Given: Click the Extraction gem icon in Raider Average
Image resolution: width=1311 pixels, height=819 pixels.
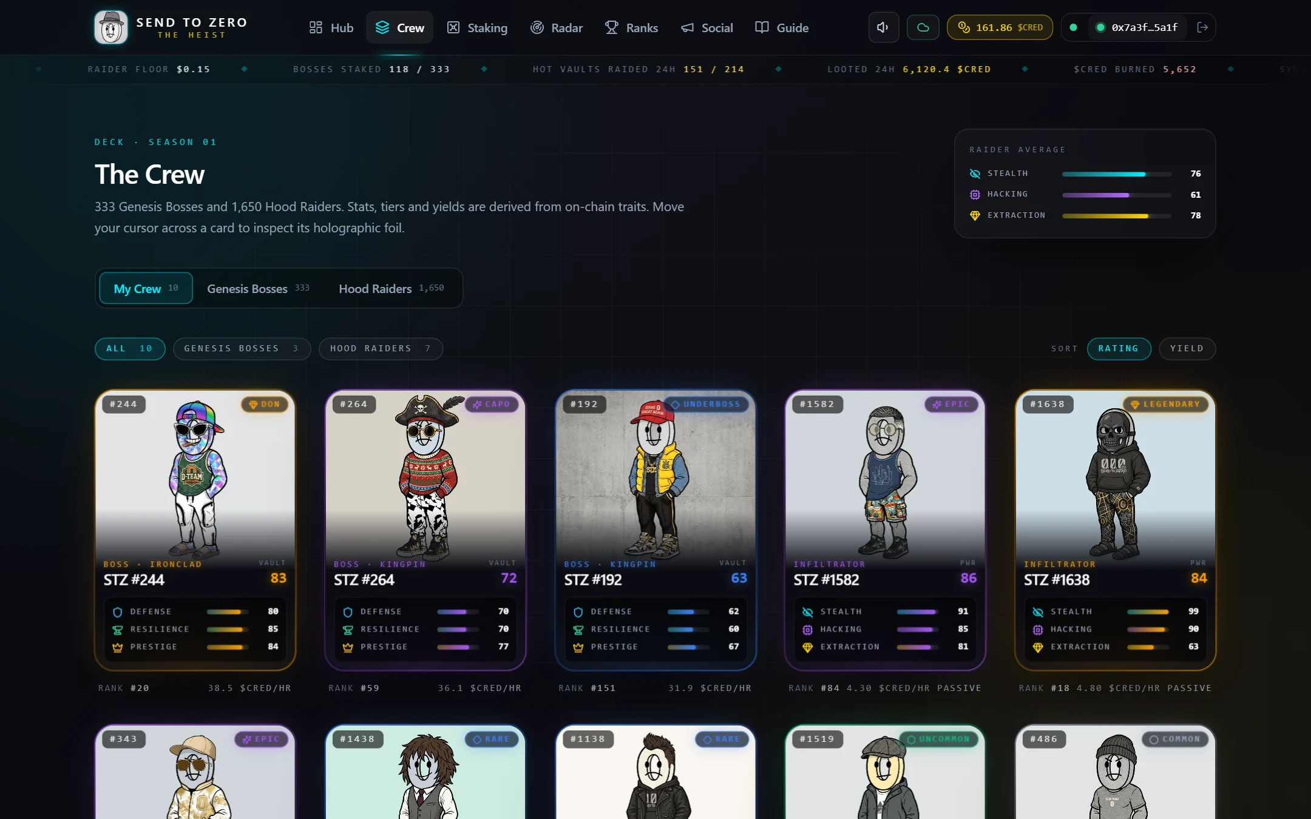Looking at the screenshot, I should [x=975, y=215].
